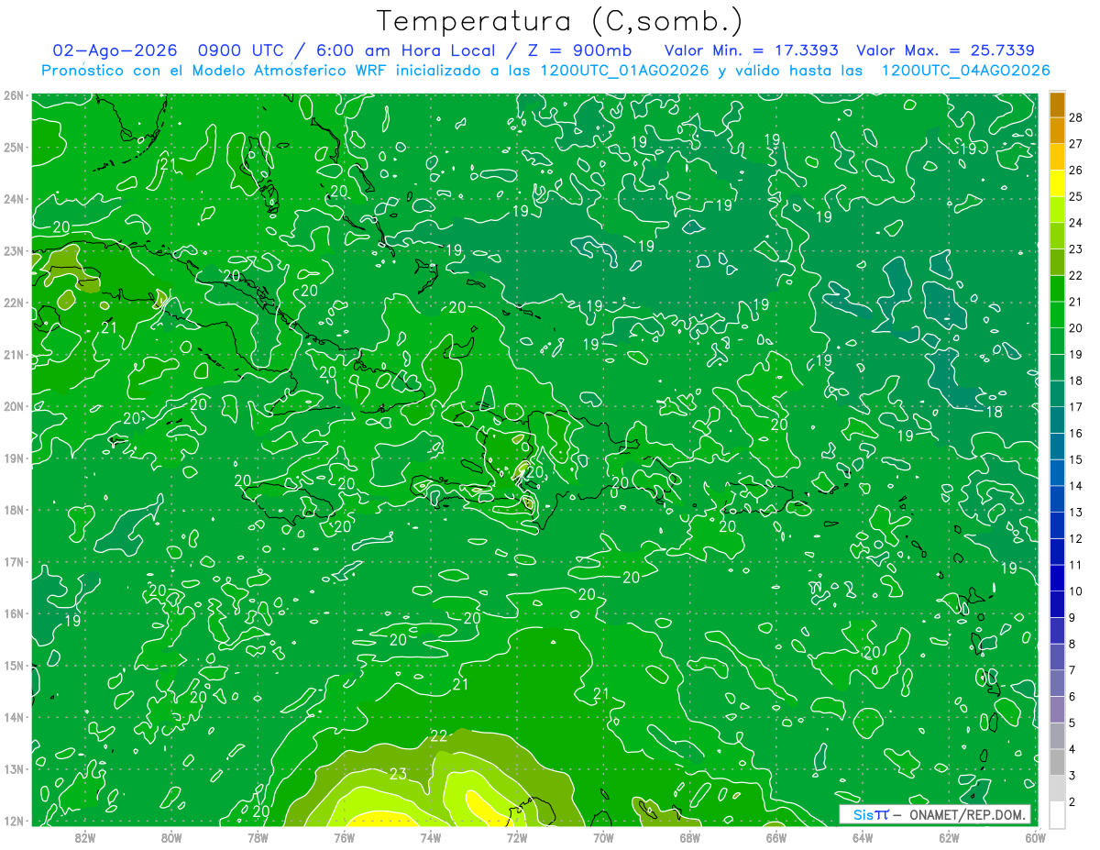This screenshot has height=850, width=1100.
Task: Click the '68W' longitude axis label
Action: 689,837
